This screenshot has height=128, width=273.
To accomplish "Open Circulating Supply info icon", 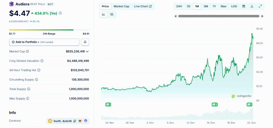I will [x=37, y=80].
